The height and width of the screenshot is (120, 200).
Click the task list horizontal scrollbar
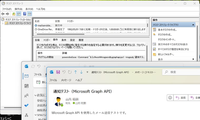tap(61, 34)
